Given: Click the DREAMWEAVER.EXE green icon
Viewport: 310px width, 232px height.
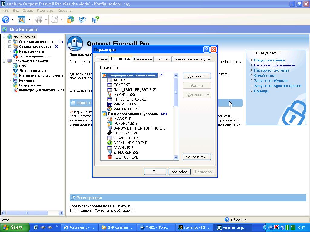Looking at the screenshot, I should pyautogui.click(x=110, y=143).
